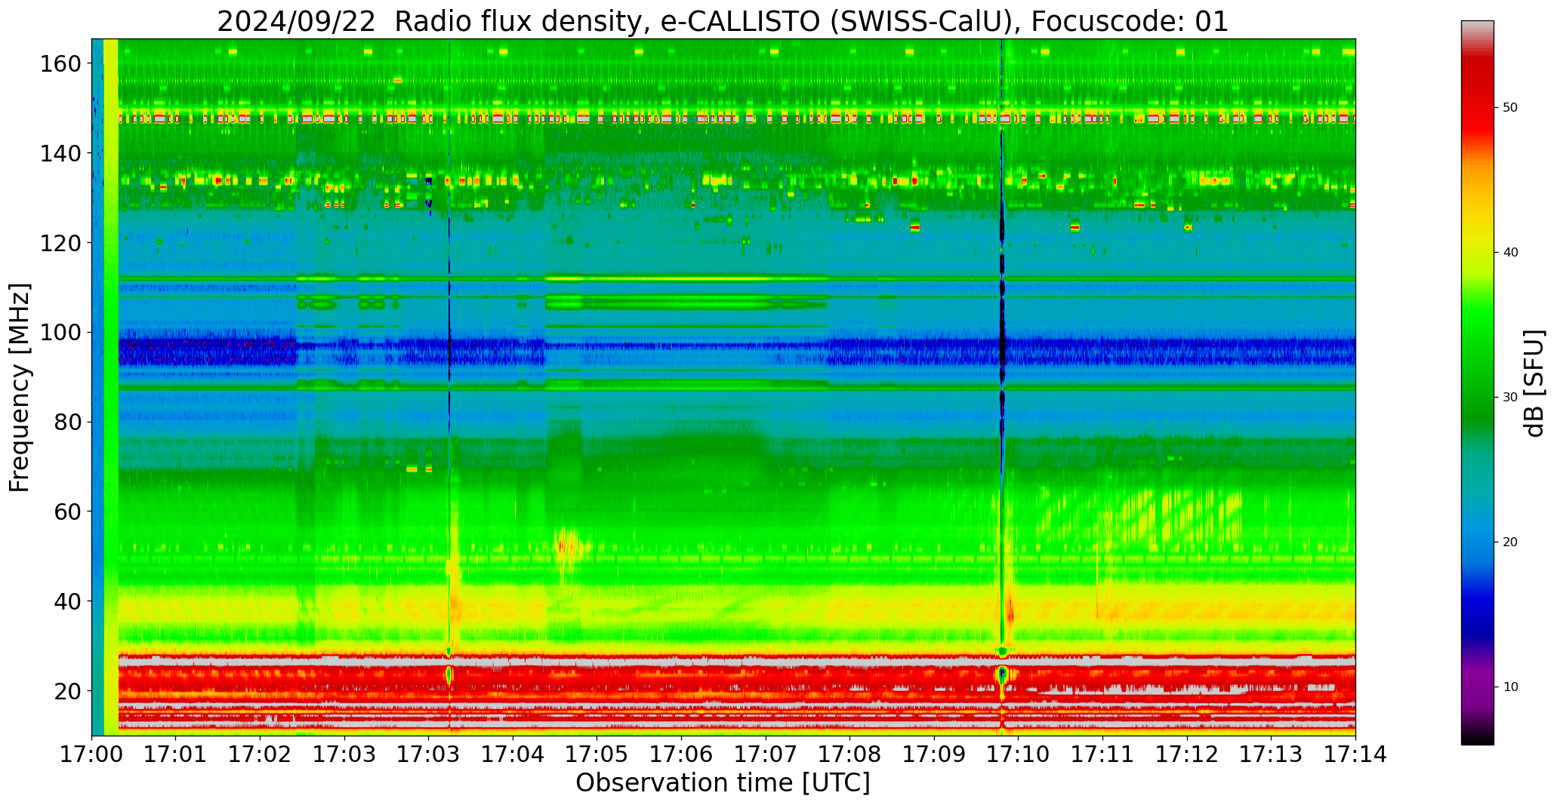Click the 17:00 time tick label
This screenshot has height=805, width=1557.
(x=92, y=754)
